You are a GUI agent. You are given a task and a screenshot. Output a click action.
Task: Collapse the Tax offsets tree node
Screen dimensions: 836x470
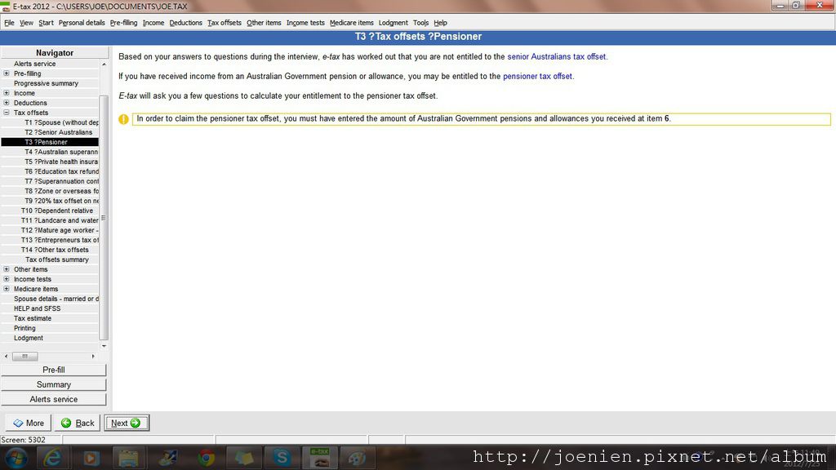7,113
